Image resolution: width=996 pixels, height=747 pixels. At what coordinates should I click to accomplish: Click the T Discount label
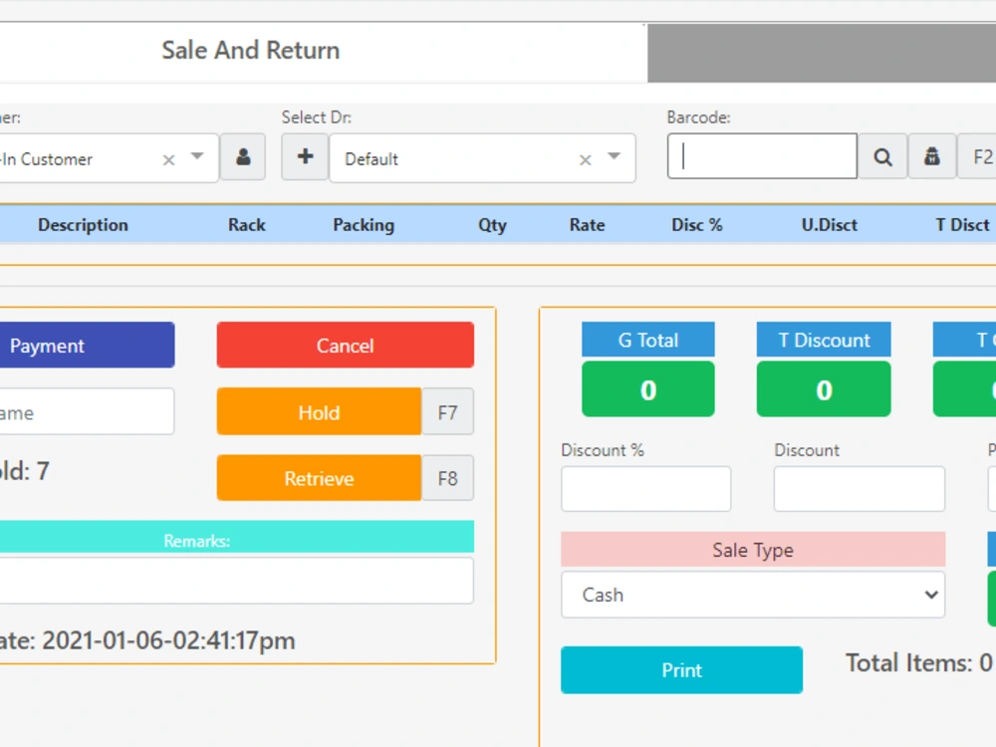pos(824,340)
